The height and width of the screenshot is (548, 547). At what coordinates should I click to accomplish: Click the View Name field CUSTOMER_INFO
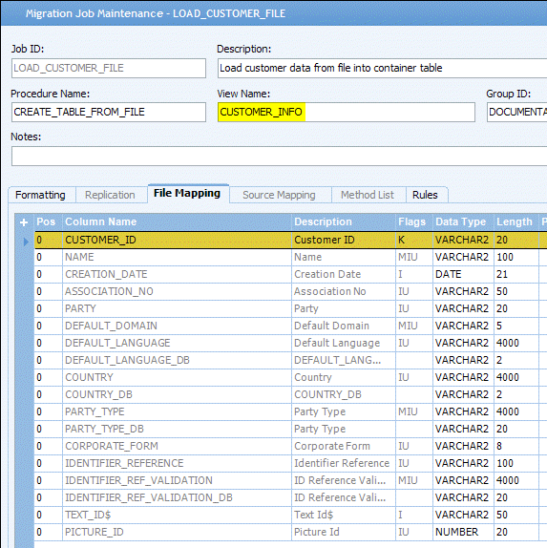pyautogui.click(x=346, y=112)
